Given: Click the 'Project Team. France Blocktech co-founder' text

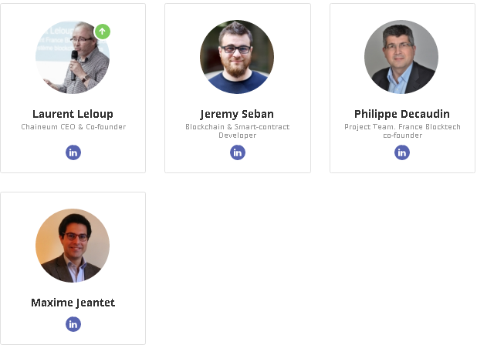Looking at the screenshot, I should (402, 131).
